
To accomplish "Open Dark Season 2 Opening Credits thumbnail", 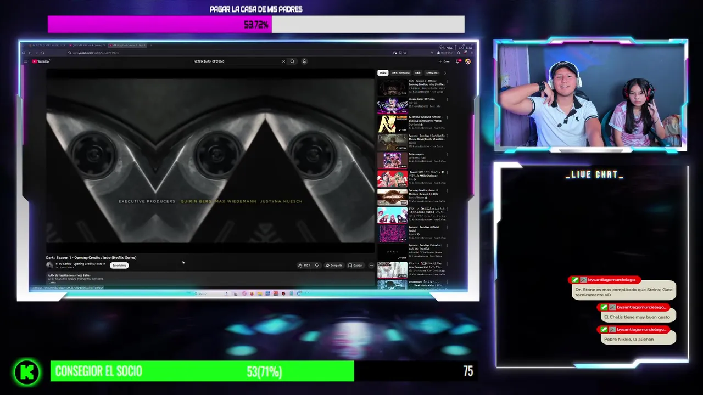I will coord(392,87).
